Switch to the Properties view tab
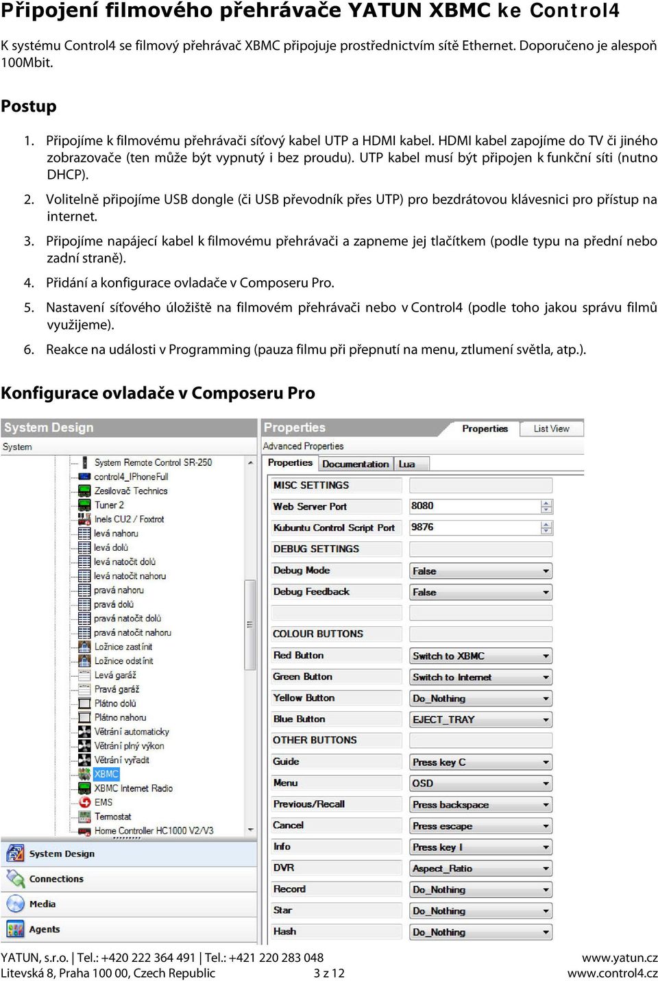 click(485, 428)
